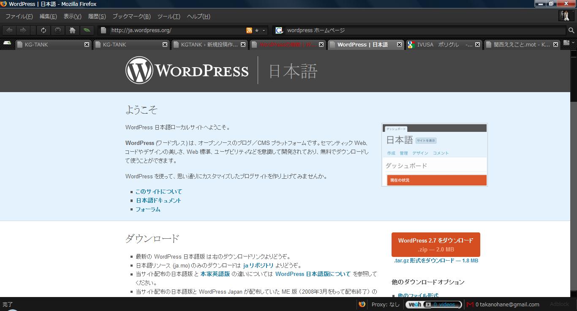Open the 表示(V) menu

click(72, 16)
